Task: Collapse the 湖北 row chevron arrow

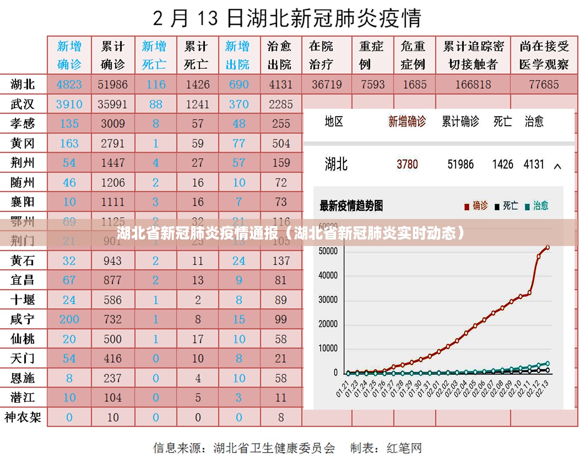Action: point(558,166)
